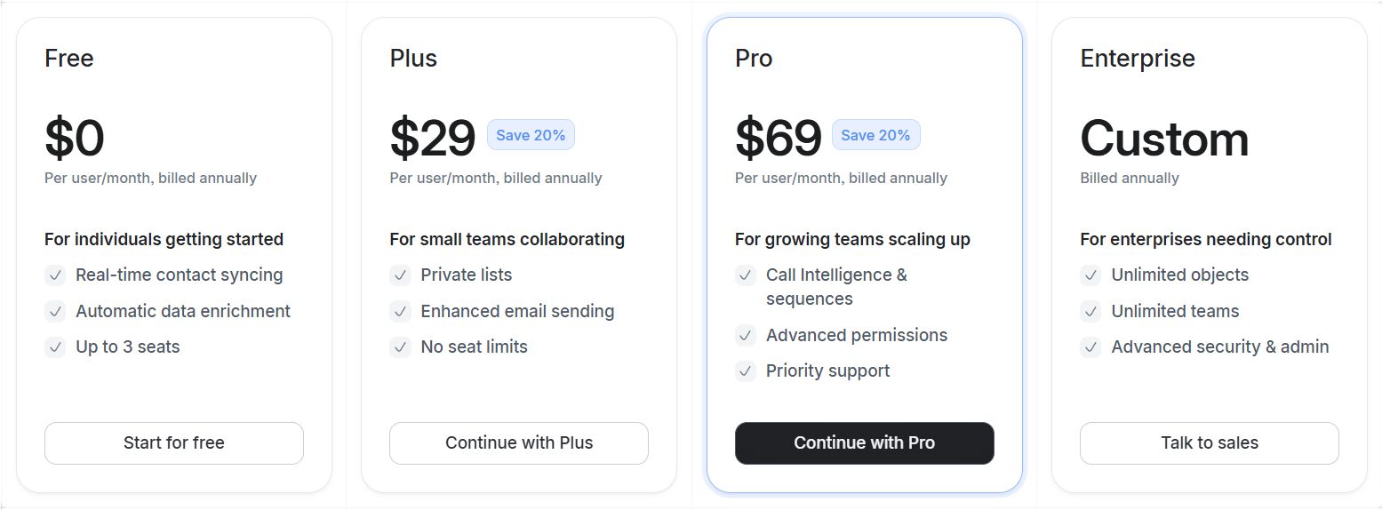Click the $0 price on Free plan

(75, 139)
